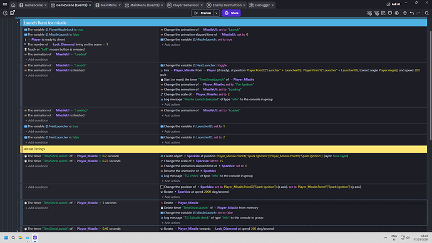
Task: Select the 'Fire Player_Missile from Player' action
Action: tap(290, 72)
